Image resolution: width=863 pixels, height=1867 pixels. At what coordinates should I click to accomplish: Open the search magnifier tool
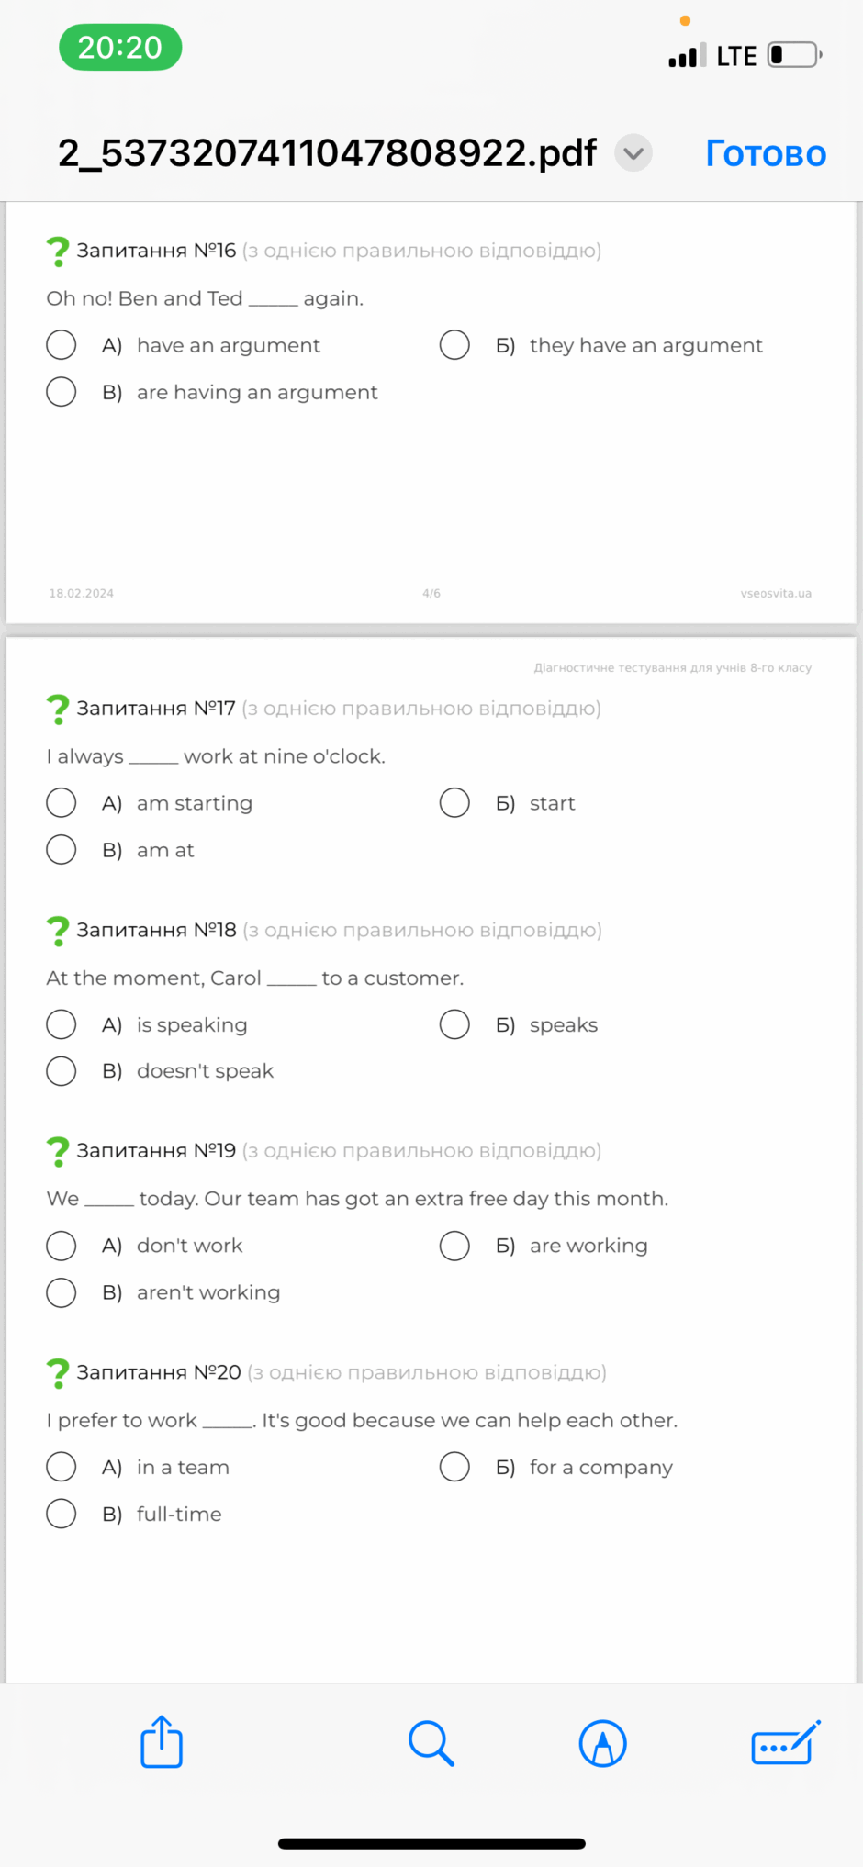click(x=431, y=1743)
